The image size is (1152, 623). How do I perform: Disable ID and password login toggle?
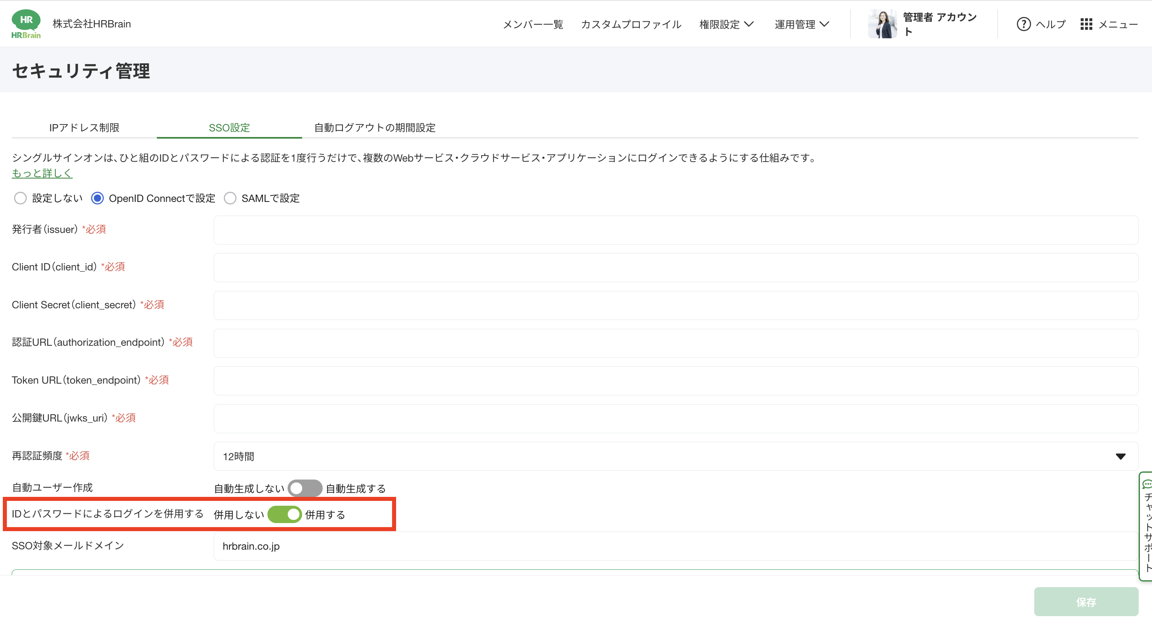(x=284, y=515)
